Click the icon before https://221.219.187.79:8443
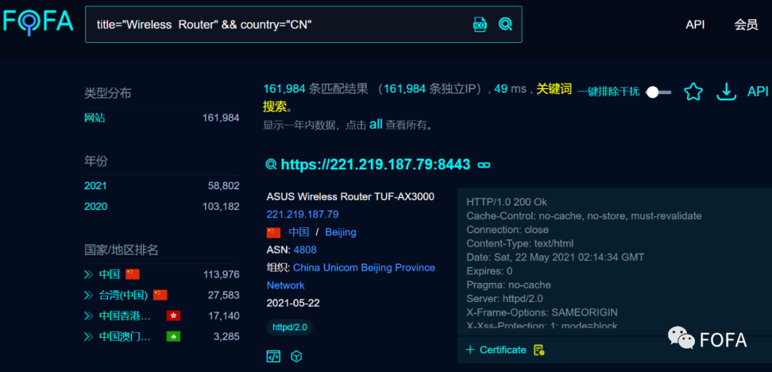 tap(271, 164)
